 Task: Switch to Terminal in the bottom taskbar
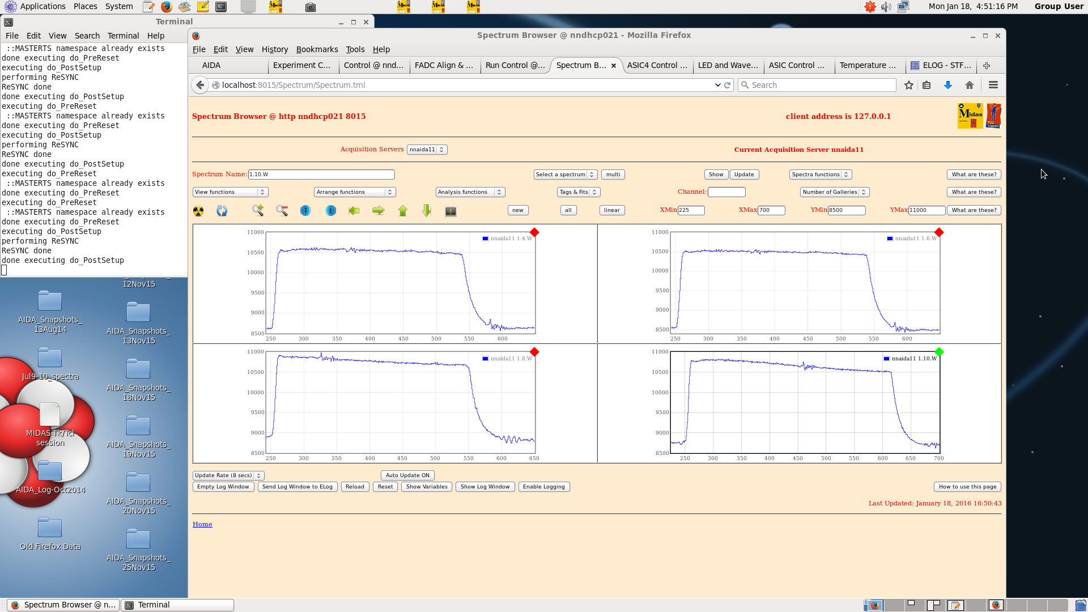[177, 605]
